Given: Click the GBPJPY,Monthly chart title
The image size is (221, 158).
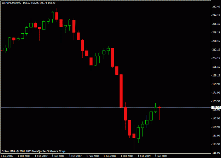Looking at the screenshot, I should (x=11, y=3).
